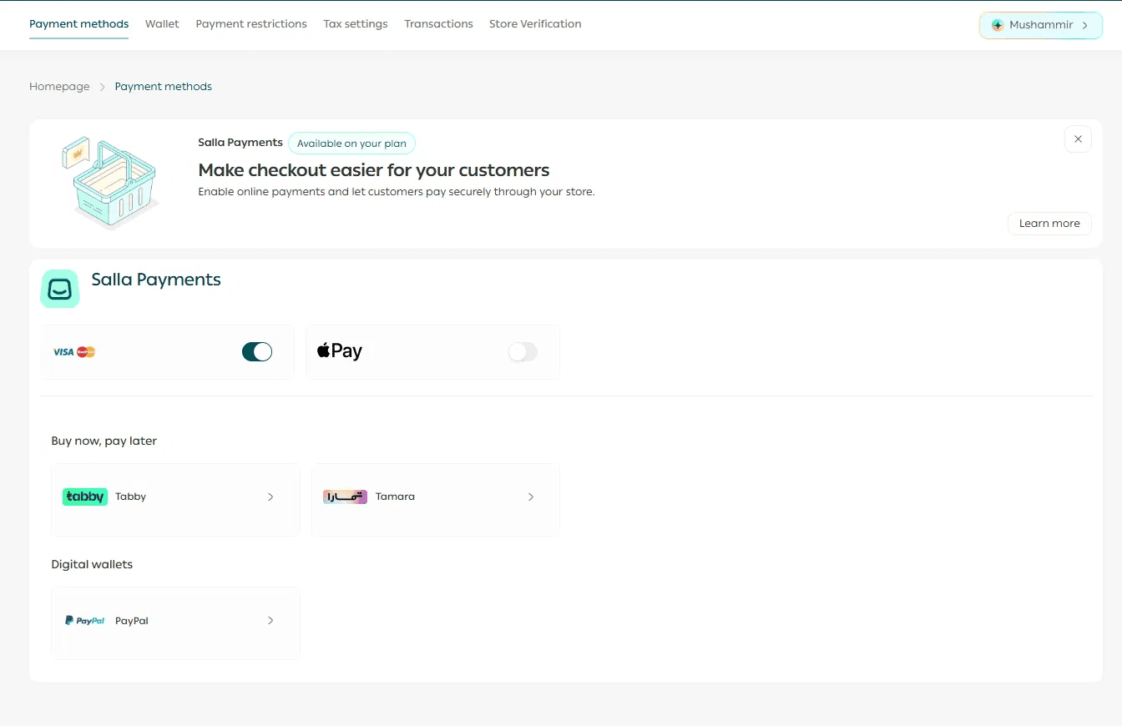Enable the Apple Pay toggle

click(523, 352)
